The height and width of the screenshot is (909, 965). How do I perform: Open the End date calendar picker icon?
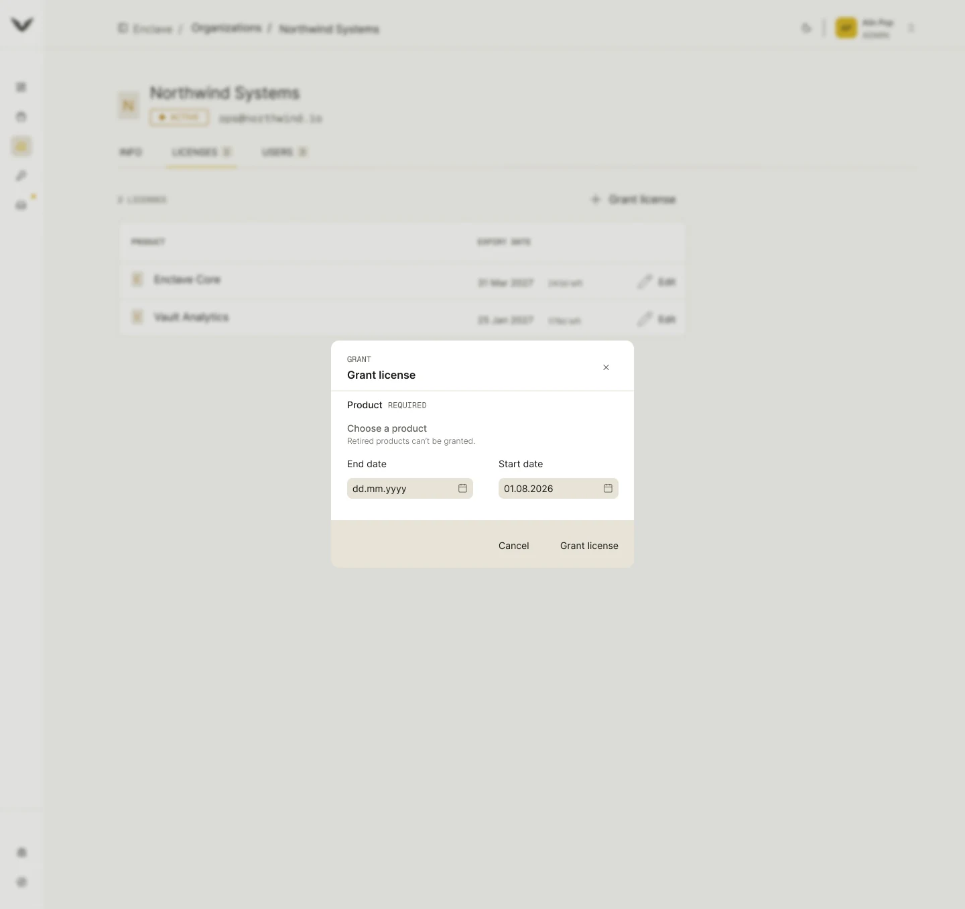[462, 488]
